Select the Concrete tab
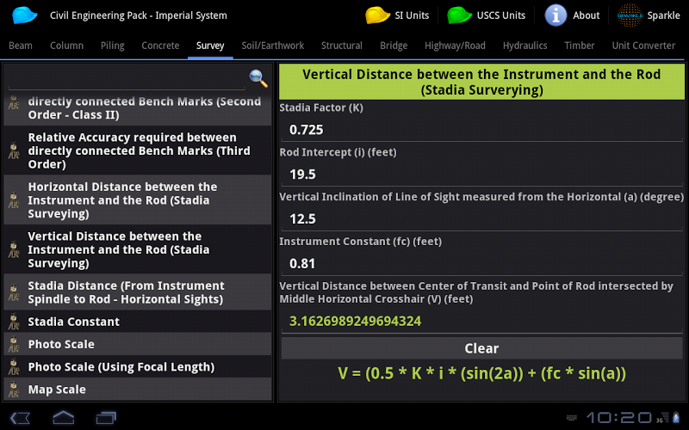 pyautogui.click(x=160, y=46)
